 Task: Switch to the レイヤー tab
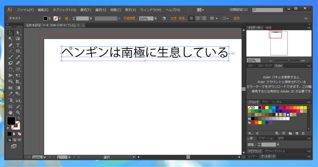pos(253,156)
